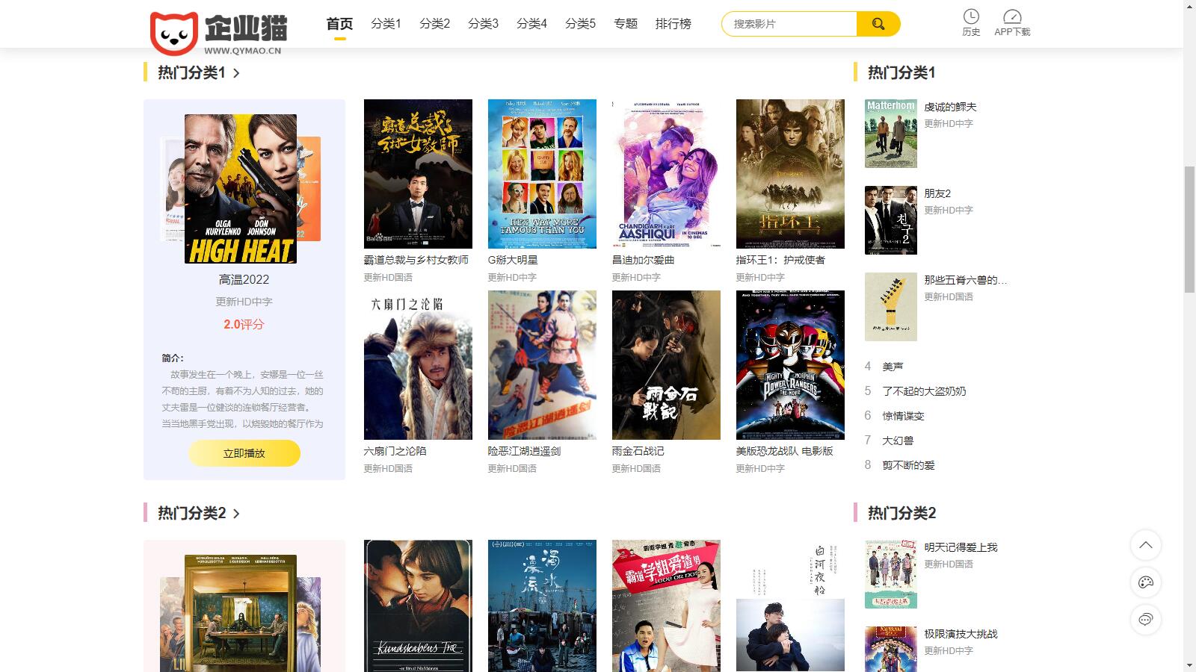Screen dimensions: 1196x672
Task: Open the 明天记得爱上我 sidebar thumbnail
Action: [x=891, y=574]
